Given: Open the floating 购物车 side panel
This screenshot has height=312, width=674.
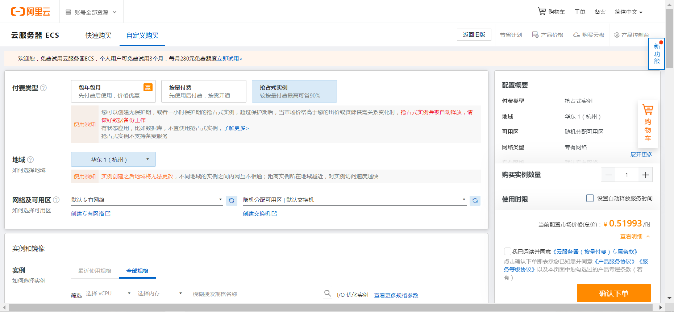Looking at the screenshot, I should pyautogui.click(x=648, y=124).
